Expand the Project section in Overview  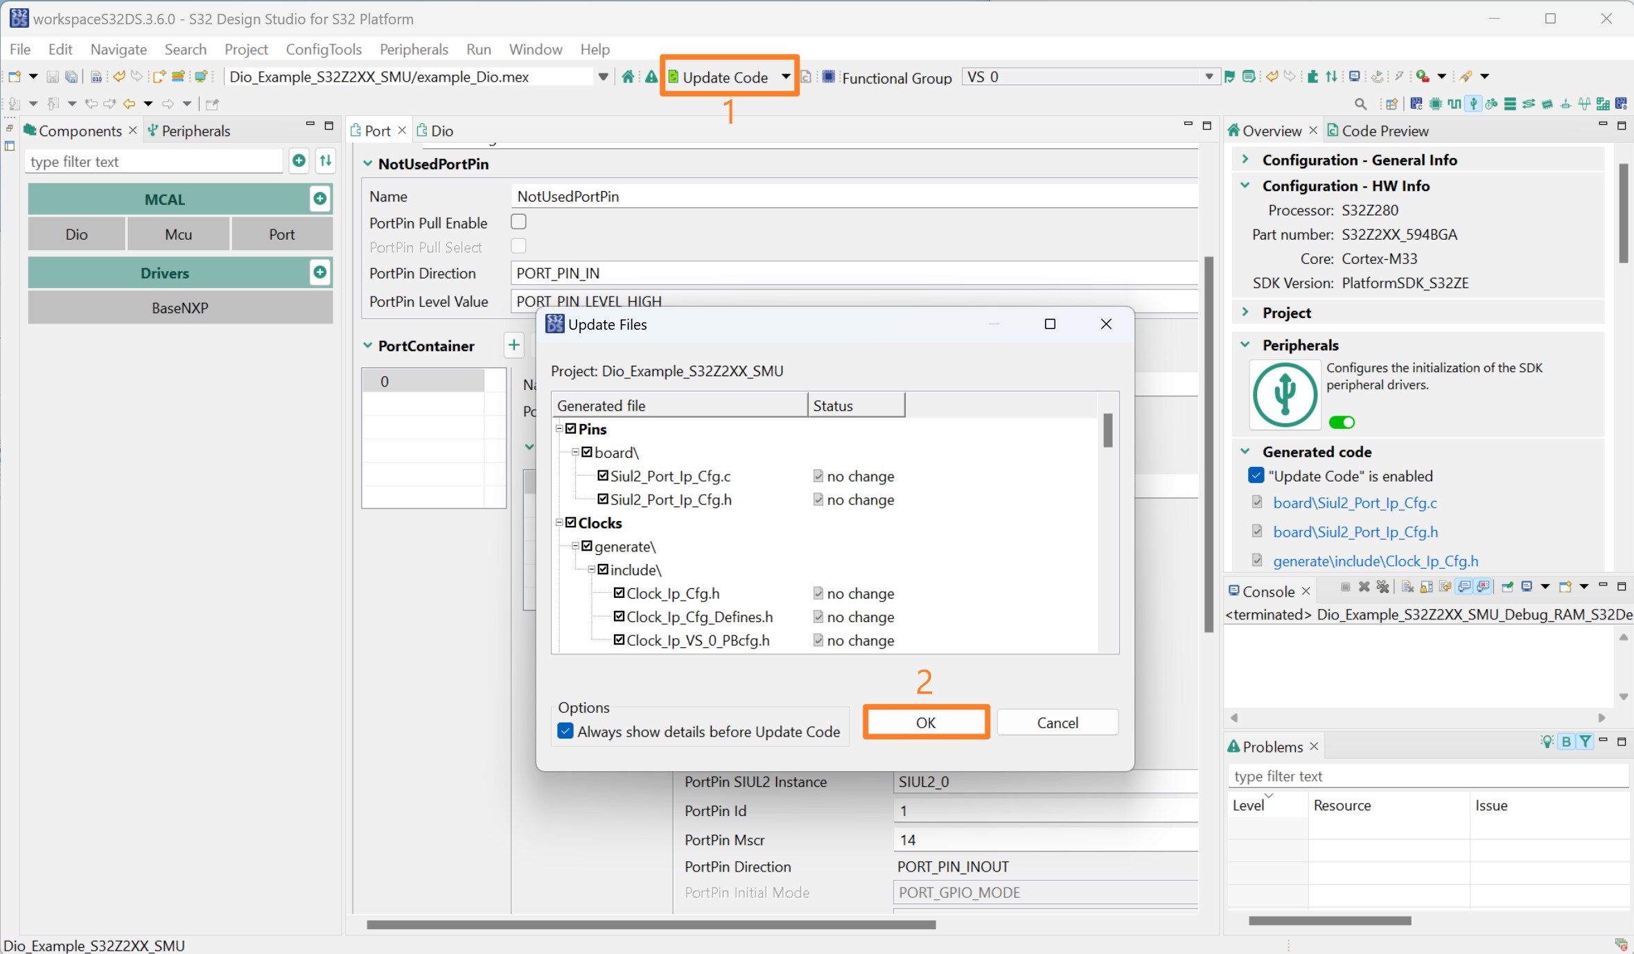(1245, 312)
